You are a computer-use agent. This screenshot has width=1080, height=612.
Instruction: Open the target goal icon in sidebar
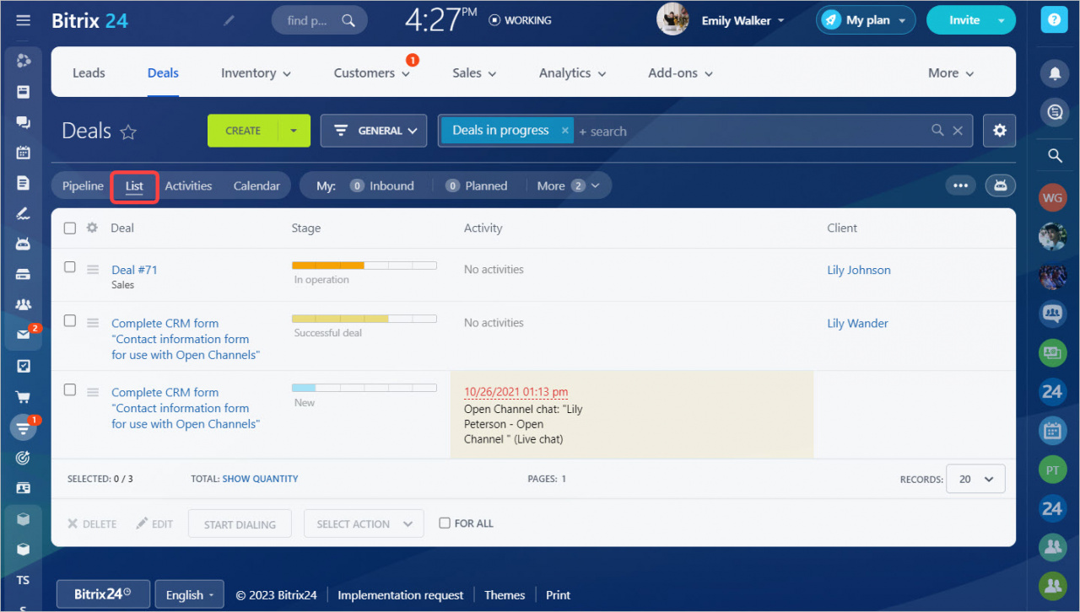pos(24,458)
